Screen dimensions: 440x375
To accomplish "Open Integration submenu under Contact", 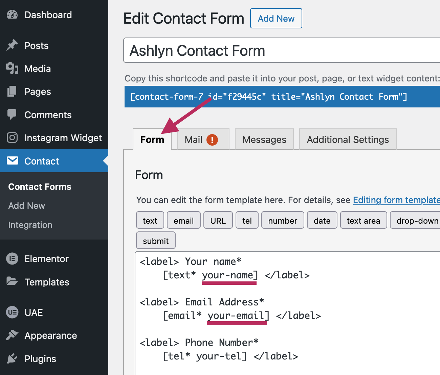I will tap(30, 225).
